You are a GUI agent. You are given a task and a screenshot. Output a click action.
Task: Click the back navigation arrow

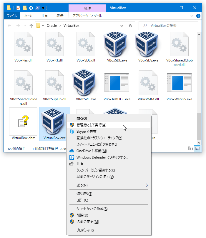[x=9, y=26]
